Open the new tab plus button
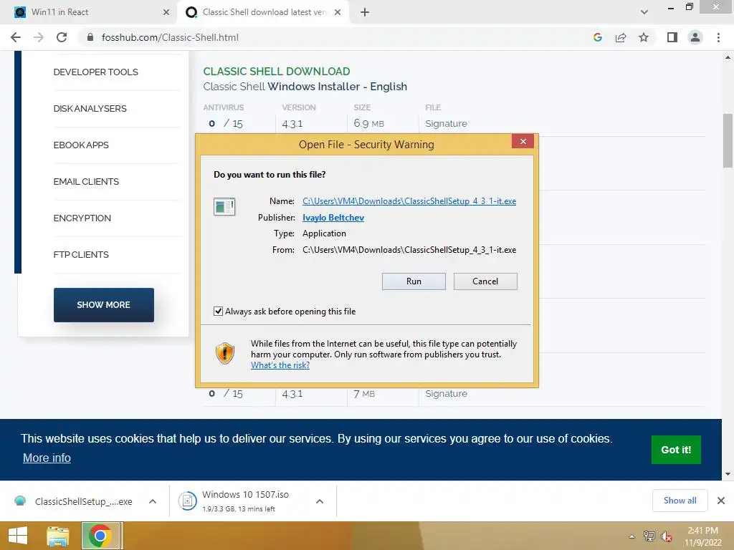The width and height of the screenshot is (734, 550). 365,12
